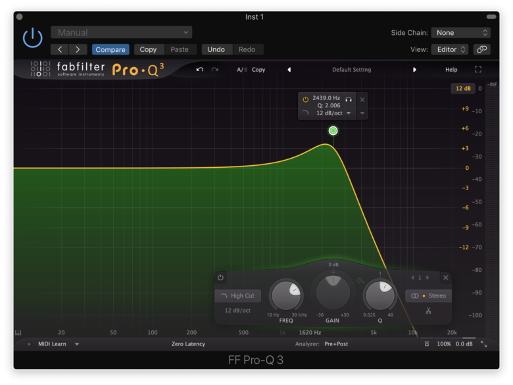
Task: Open the View Editor dropdown
Action: tap(450, 49)
